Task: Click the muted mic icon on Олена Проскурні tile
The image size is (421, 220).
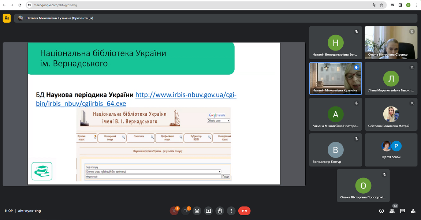Action: (x=384, y=175)
